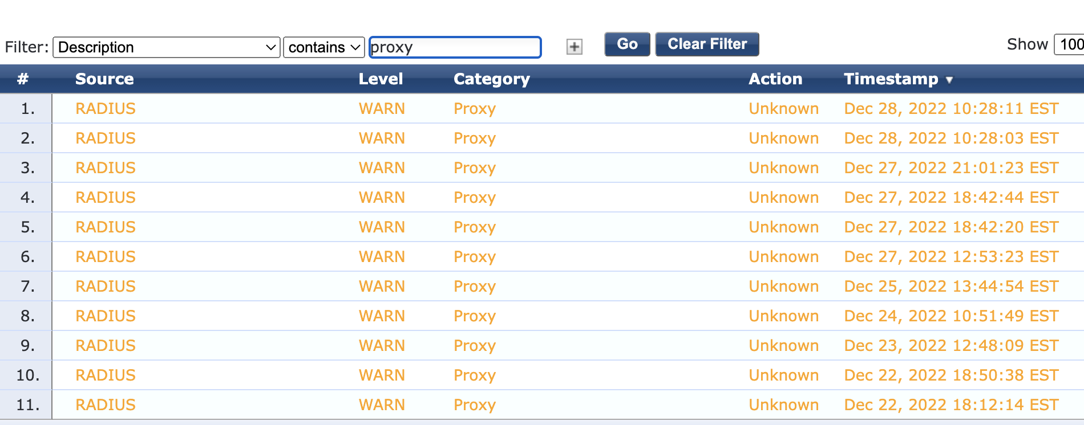The image size is (1084, 425).
Task: Open the contains operator dropdown
Action: coord(323,47)
